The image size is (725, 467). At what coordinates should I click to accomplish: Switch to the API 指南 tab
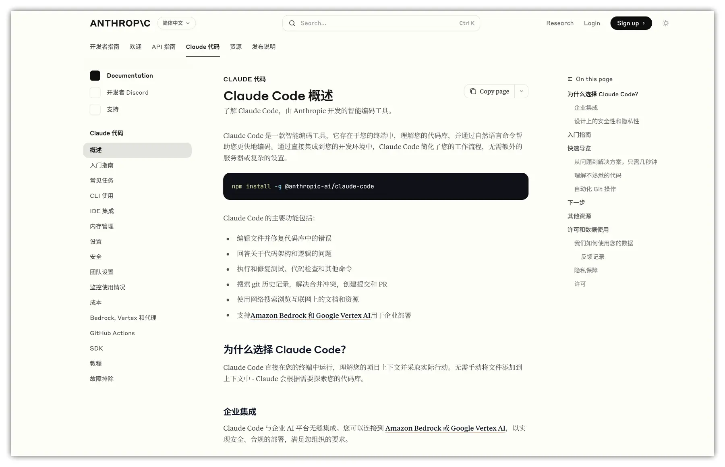click(x=164, y=47)
